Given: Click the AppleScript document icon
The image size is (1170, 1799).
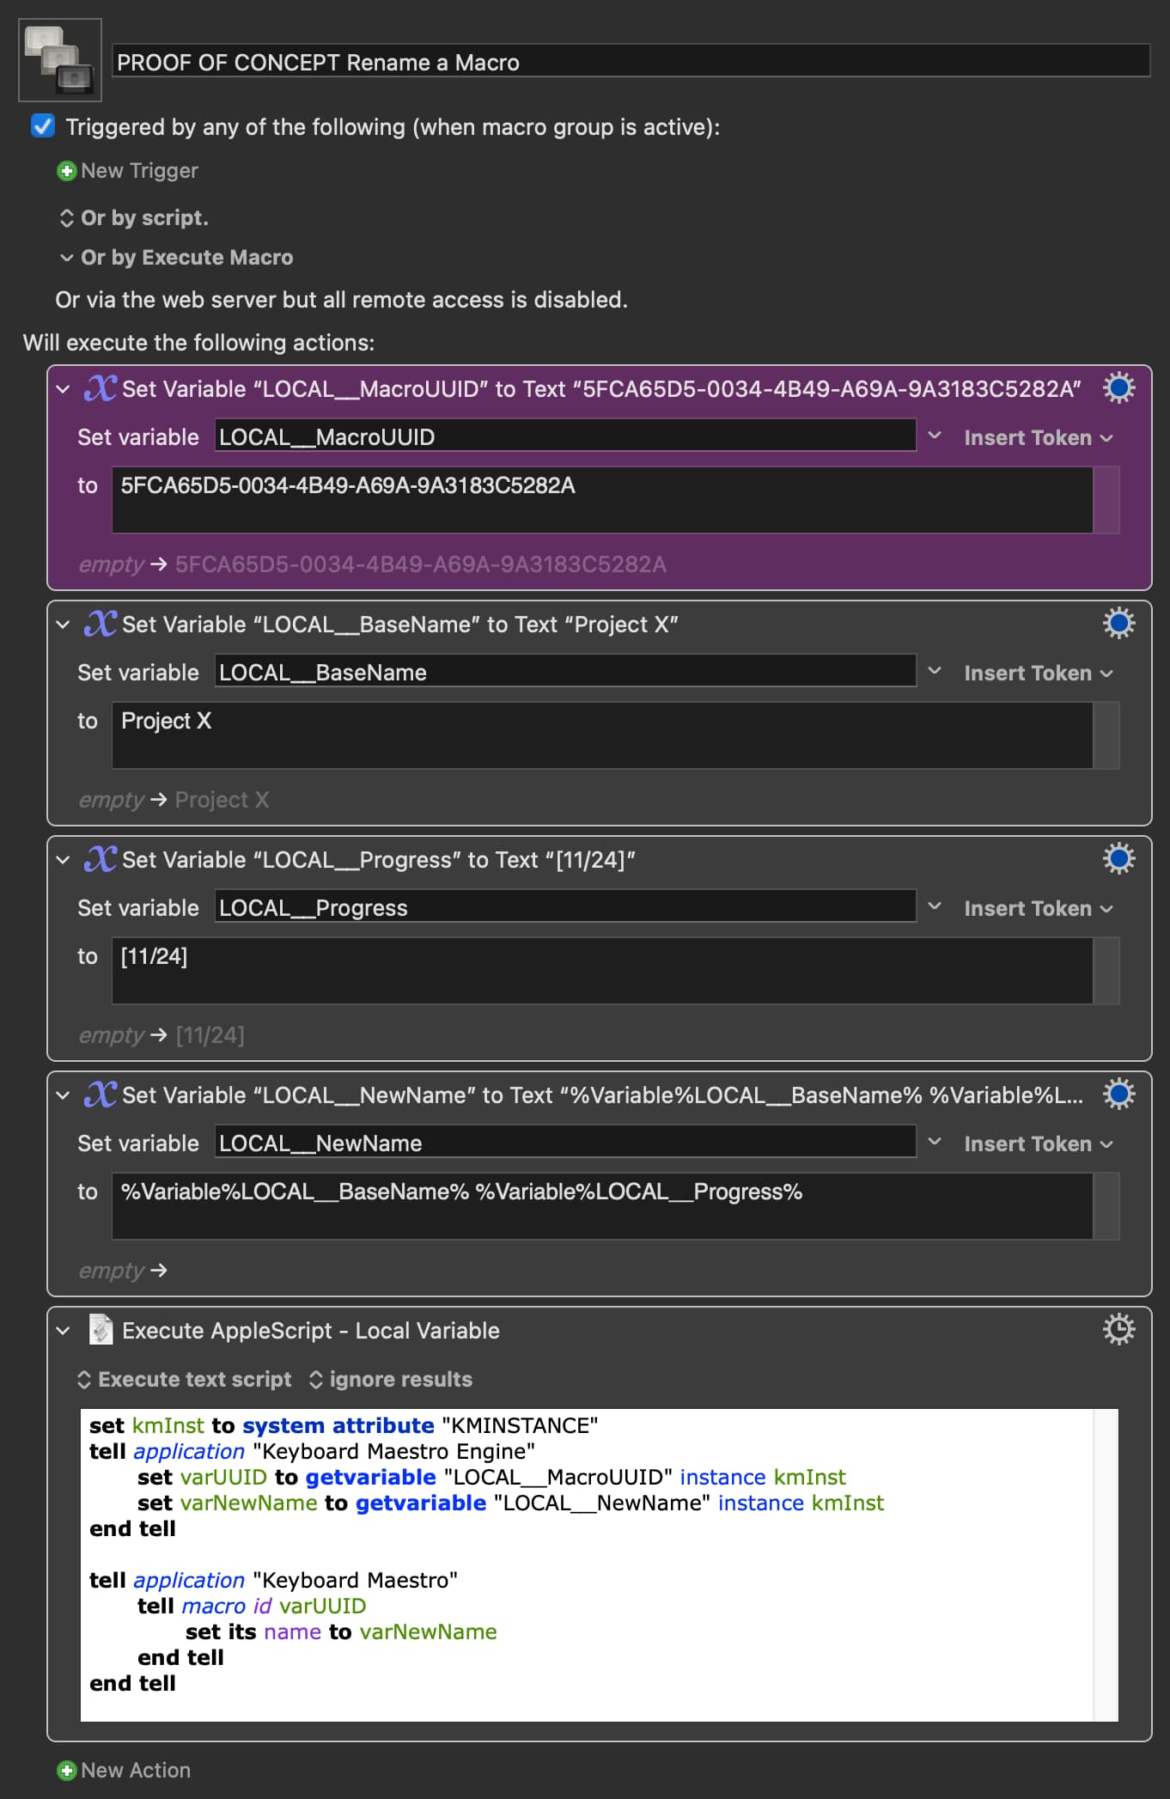Looking at the screenshot, I should pos(101,1330).
